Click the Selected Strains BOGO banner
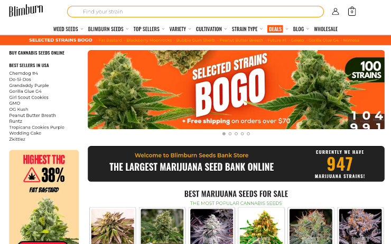 [236, 90]
